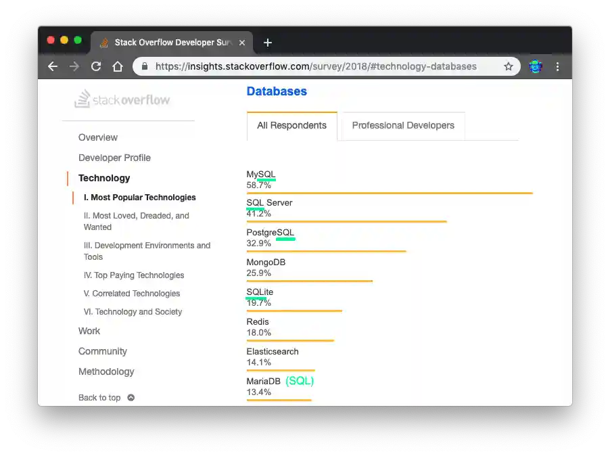Click the 41.2% value
The width and height of the screenshot is (610, 456).
[x=259, y=214]
